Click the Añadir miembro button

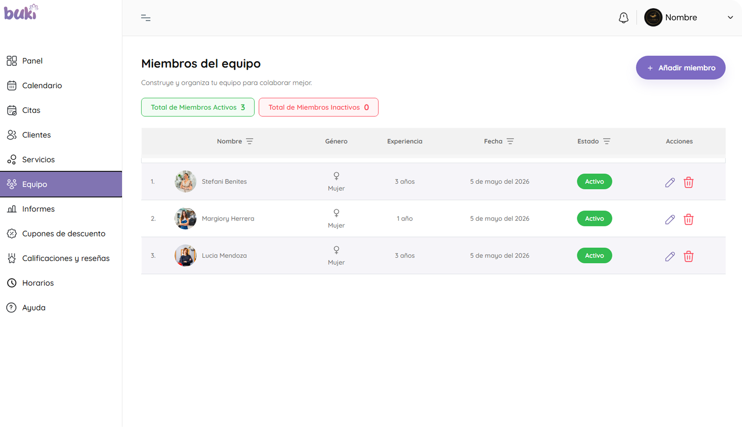point(681,68)
